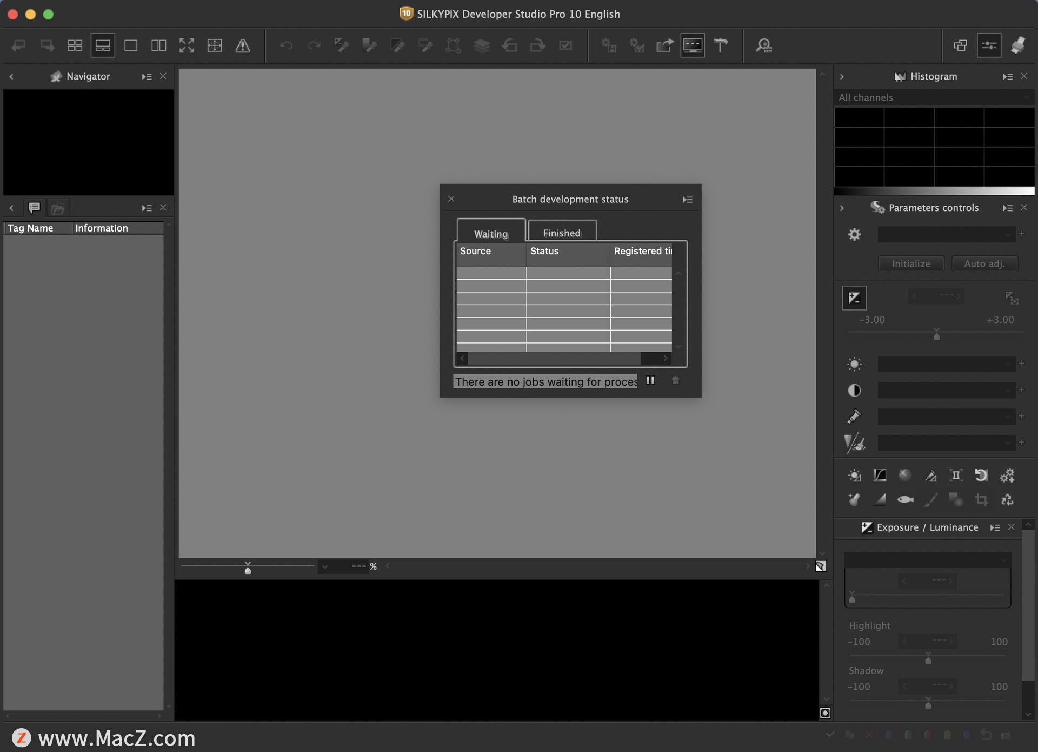
Task: Open side-by-side comparison view
Action: coord(158,45)
